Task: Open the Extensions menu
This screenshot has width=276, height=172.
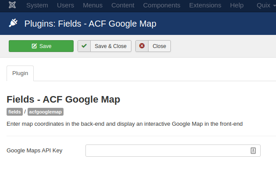Action: pyautogui.click(x=205, y=5)
